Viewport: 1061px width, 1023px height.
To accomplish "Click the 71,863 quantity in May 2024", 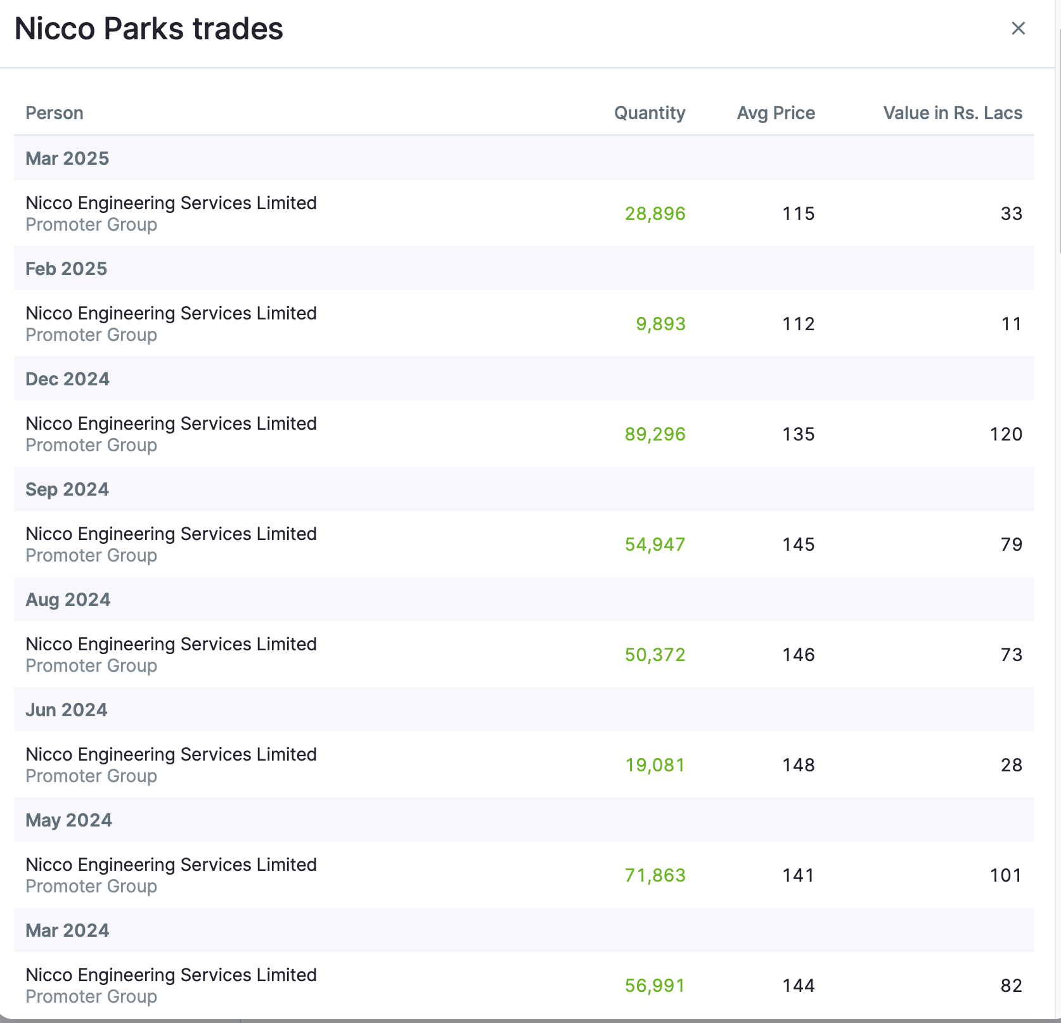I will pyautogui.click(x=655, y=875).
